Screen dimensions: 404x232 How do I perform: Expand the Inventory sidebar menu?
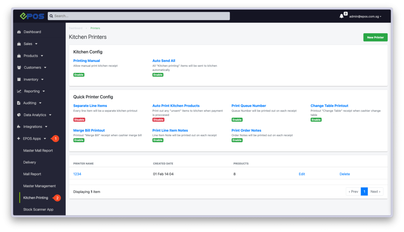[x=31, y=79]
